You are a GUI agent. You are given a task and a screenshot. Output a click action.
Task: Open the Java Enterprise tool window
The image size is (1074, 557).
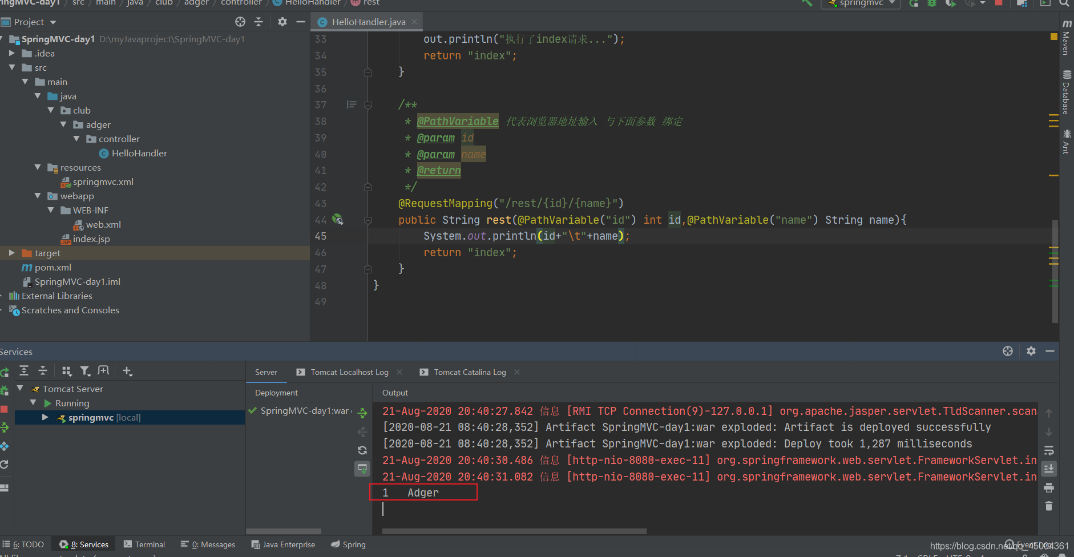283,544
